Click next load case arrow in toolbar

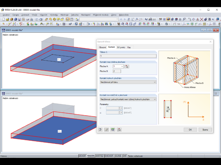coord(125,19)
